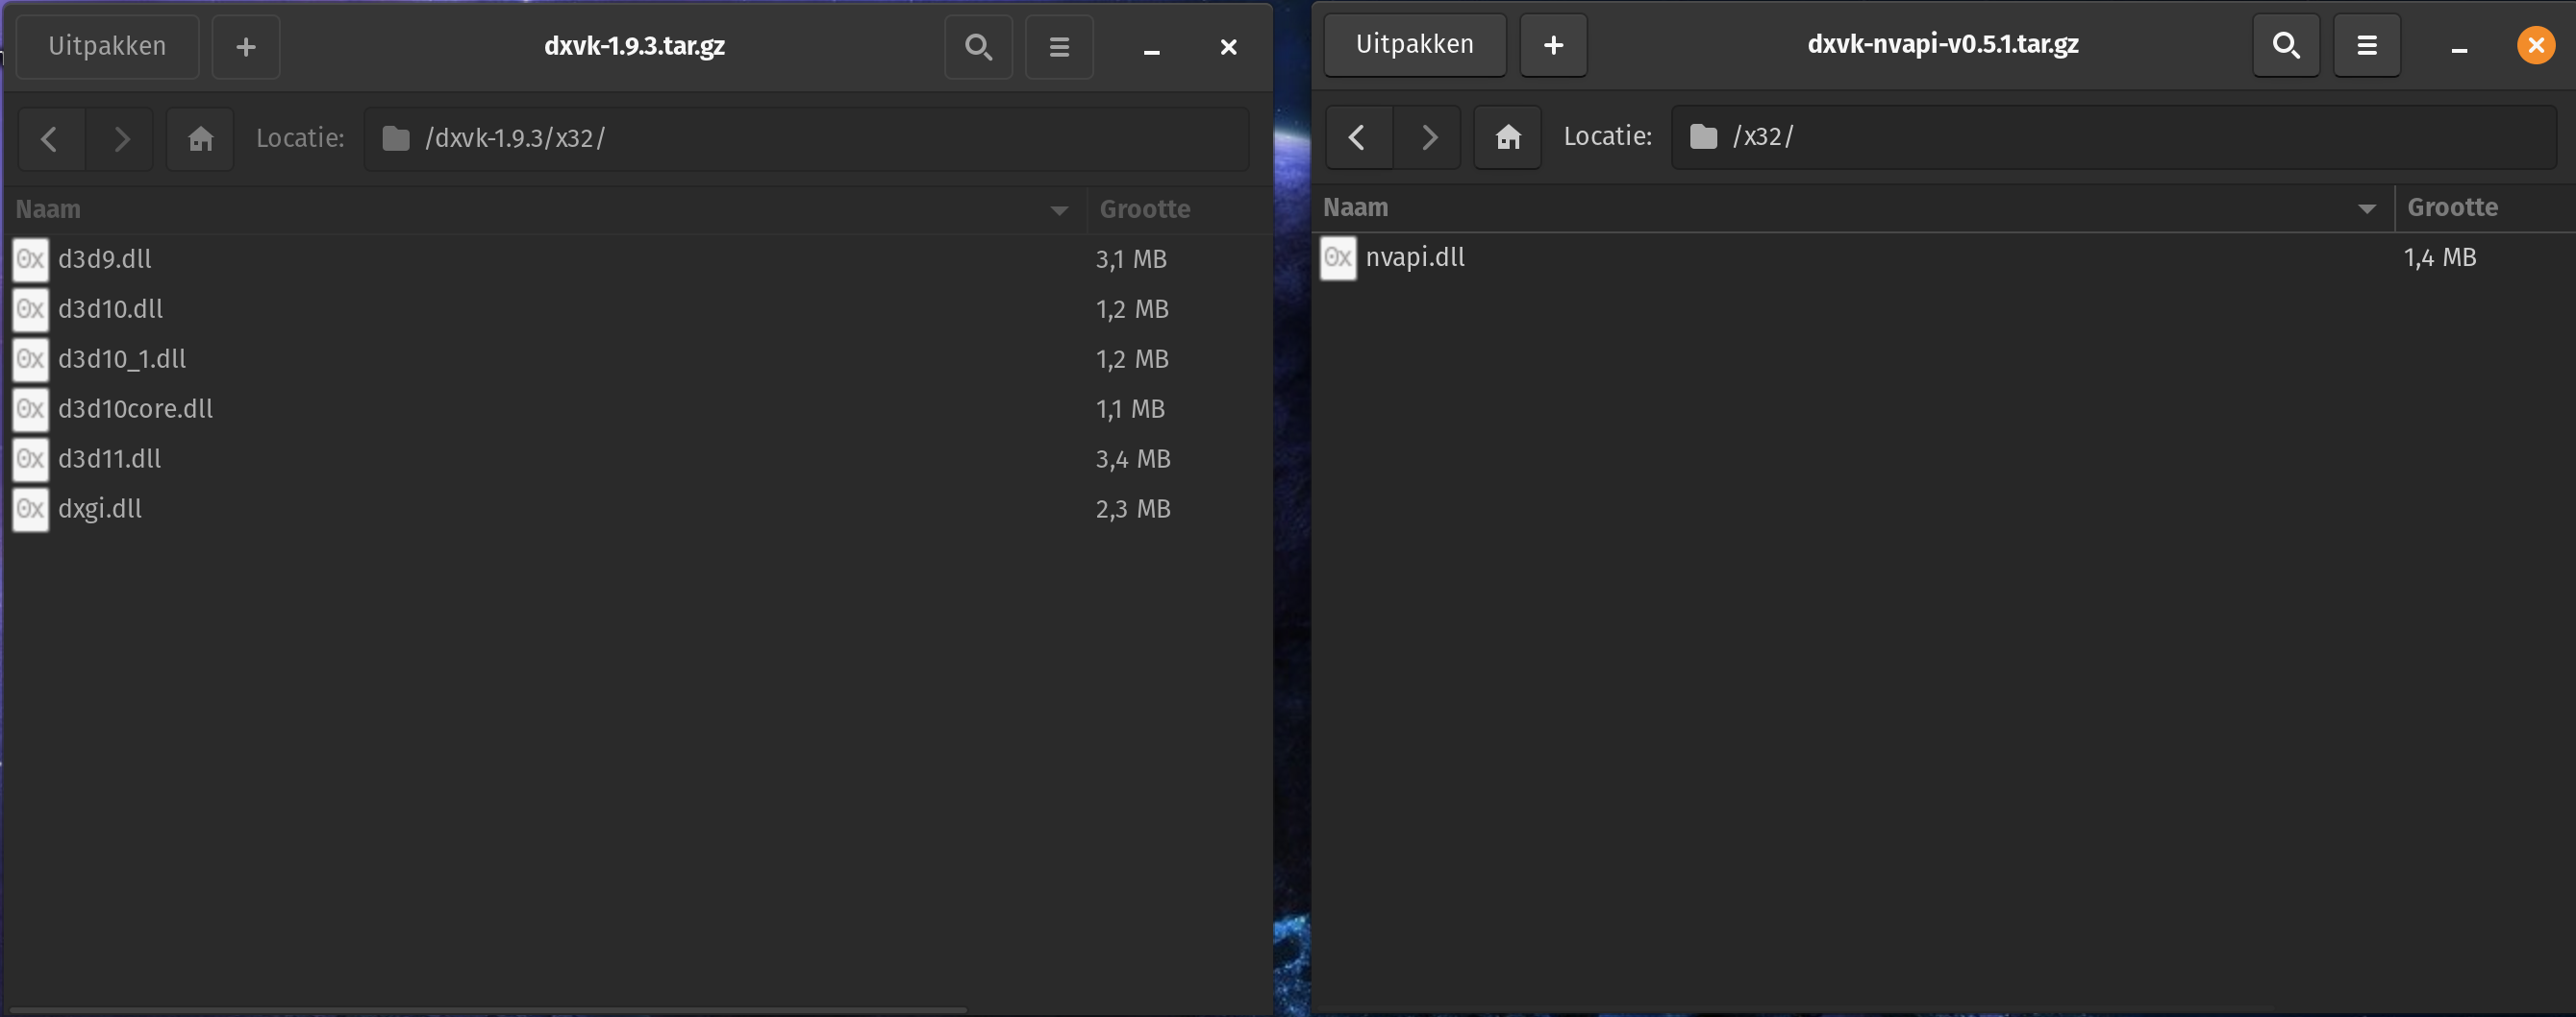
Task: Sort by Naam column in dxvk-nvapi window
Action: (x=1852, y=207)
